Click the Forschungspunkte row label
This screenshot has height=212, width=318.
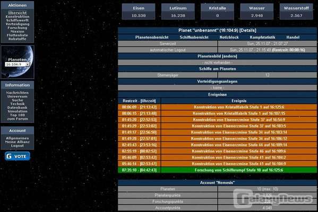[168, 201]
